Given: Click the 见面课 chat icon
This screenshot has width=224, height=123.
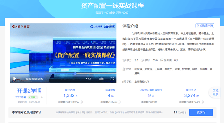Looking at the screenshot, I should 162,60.
